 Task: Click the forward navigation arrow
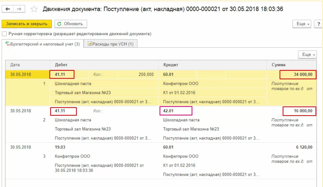(x=19, y=9)
